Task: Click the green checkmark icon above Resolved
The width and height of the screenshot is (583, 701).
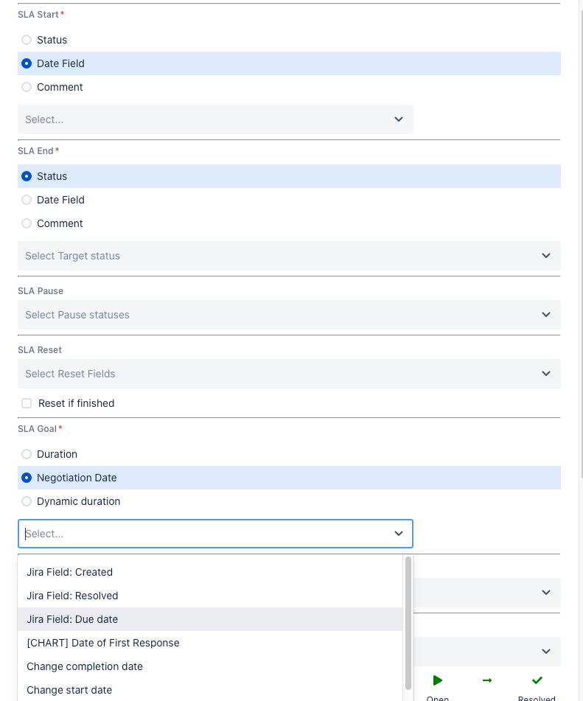Action: tap(537, 680)
